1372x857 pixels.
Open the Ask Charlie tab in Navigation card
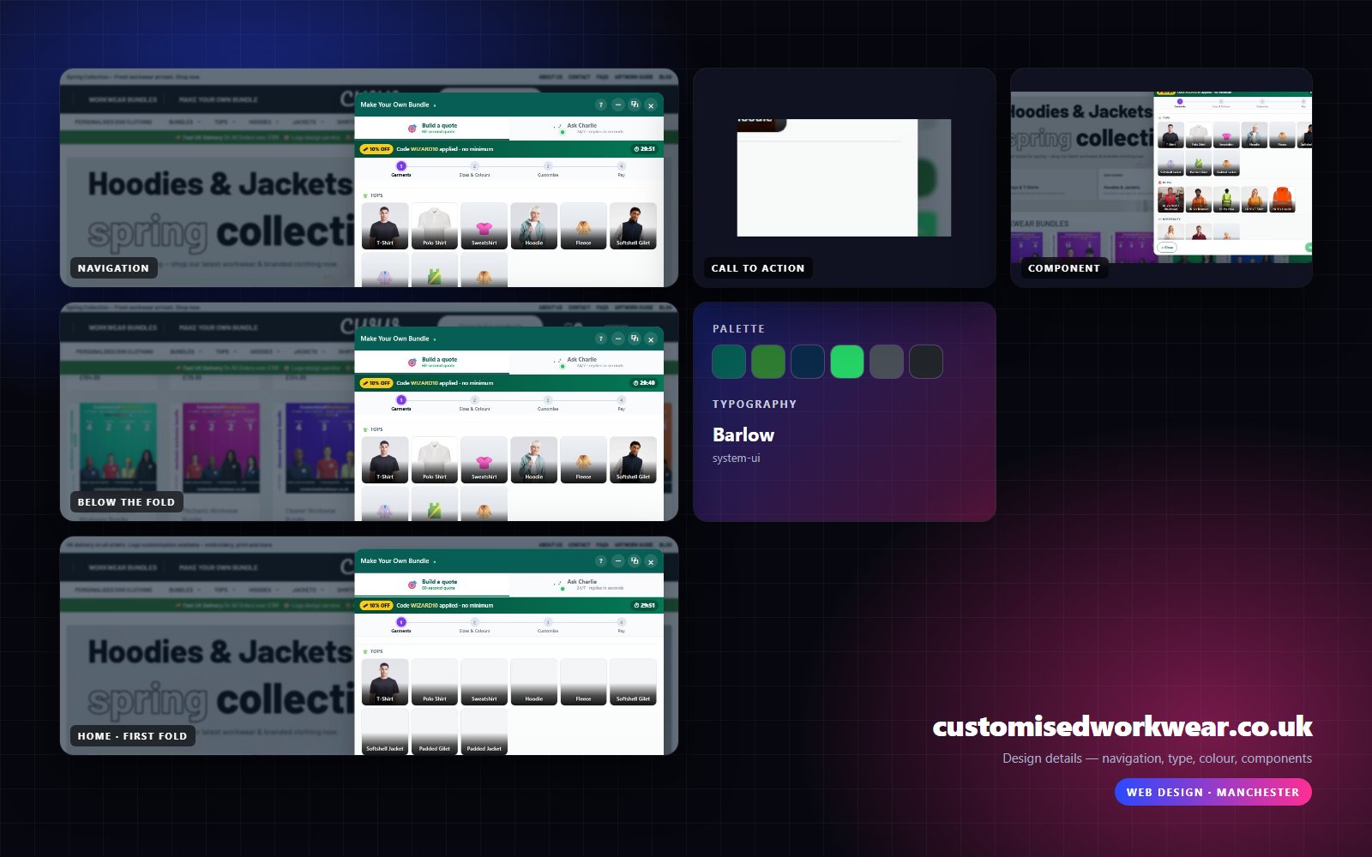587,128
